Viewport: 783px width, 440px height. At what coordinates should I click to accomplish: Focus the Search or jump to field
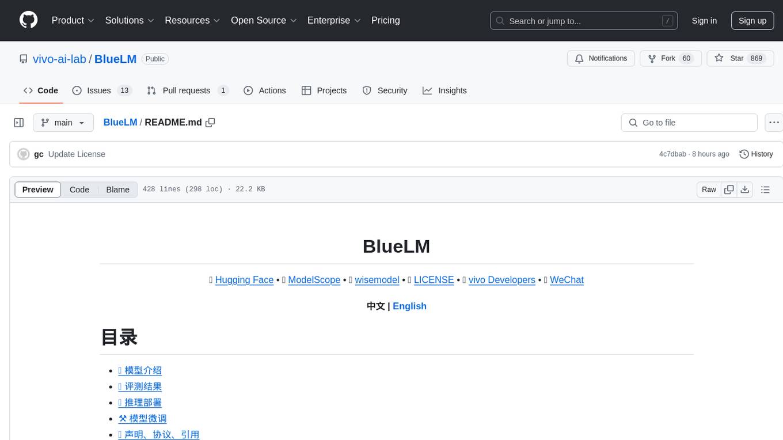(x=584, y=21)
